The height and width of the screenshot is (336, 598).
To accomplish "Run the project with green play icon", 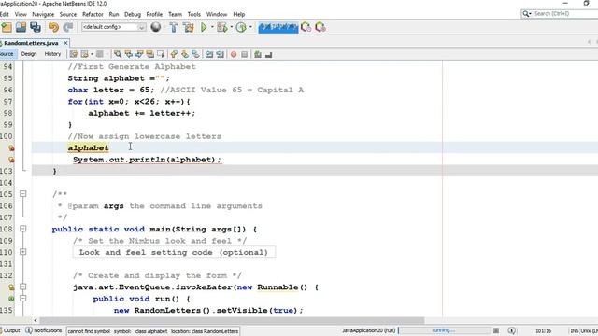I will (204, 27).
